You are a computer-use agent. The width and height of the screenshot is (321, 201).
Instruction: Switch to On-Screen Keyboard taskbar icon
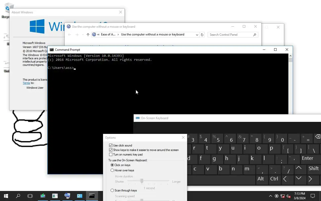tap(67, 196)
